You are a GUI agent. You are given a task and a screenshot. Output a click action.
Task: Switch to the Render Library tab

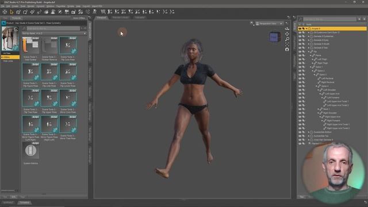[x=120, y=18]
